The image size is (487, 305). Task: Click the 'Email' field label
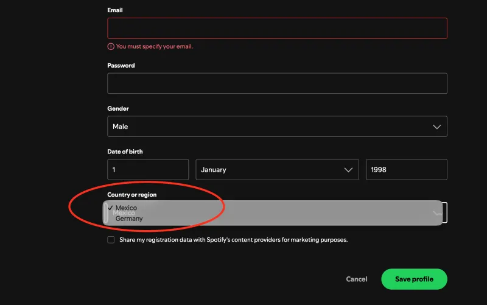click(x=115, y=10)
